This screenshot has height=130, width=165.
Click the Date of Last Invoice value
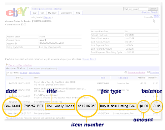click(129, 39)
